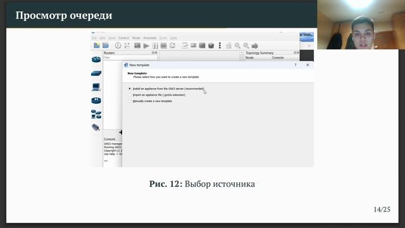Stop all nodes with square icon
Image resolution: width=405 pixels, height=228 pixels.
[x=163, y=46]
